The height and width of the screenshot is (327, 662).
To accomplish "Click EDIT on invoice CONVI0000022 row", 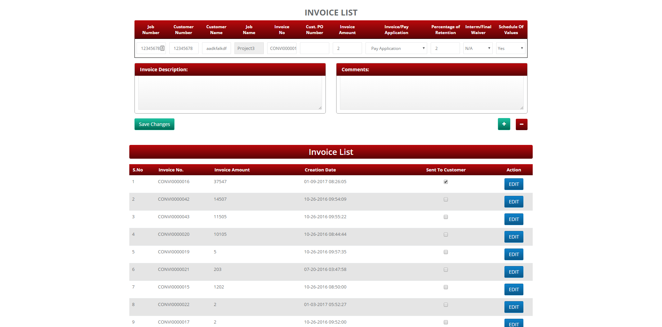I will pyautogui.click(x=514, y=307).
